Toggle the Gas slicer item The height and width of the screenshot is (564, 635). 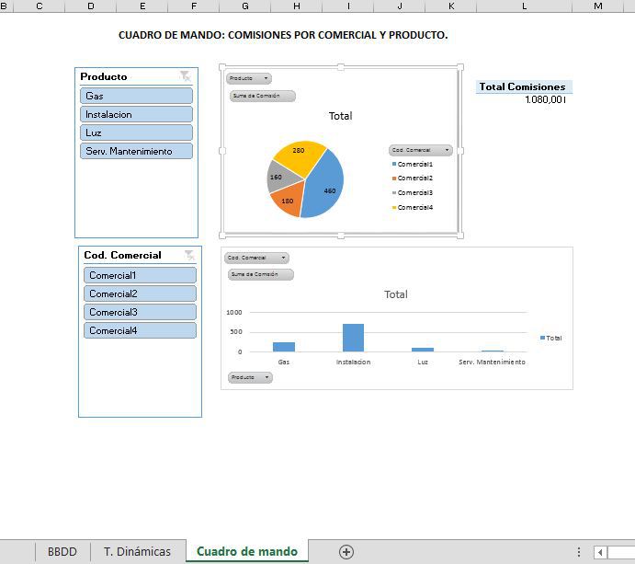[137, 96]
